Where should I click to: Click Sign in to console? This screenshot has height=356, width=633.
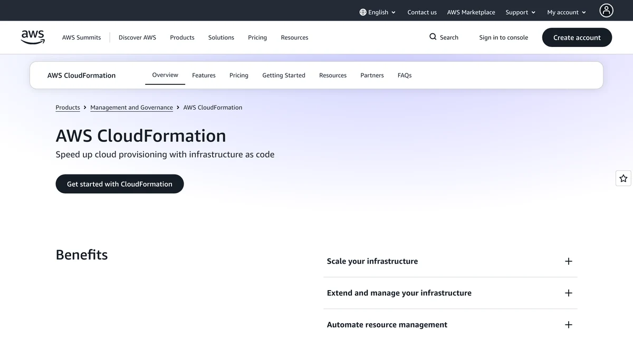coord(503,37)
